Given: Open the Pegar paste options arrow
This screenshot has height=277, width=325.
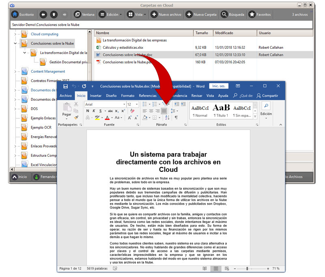Looking at the screenshot, I should [67, 119].
